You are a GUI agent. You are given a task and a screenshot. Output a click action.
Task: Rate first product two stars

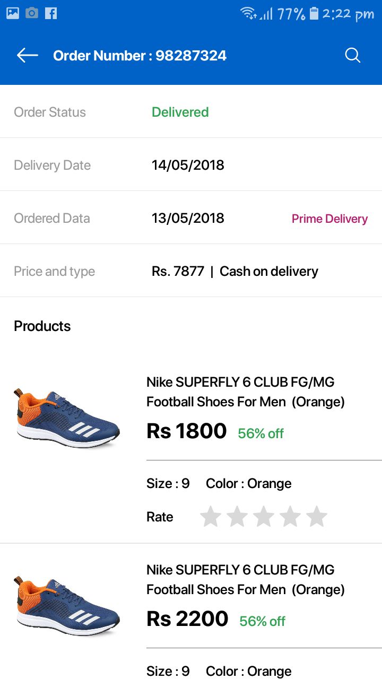coord(237,517)
